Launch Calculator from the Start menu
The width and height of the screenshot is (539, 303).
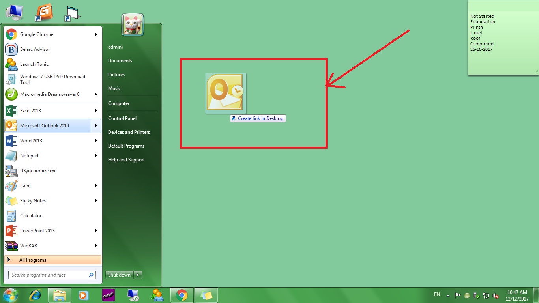tap(53, 216)
